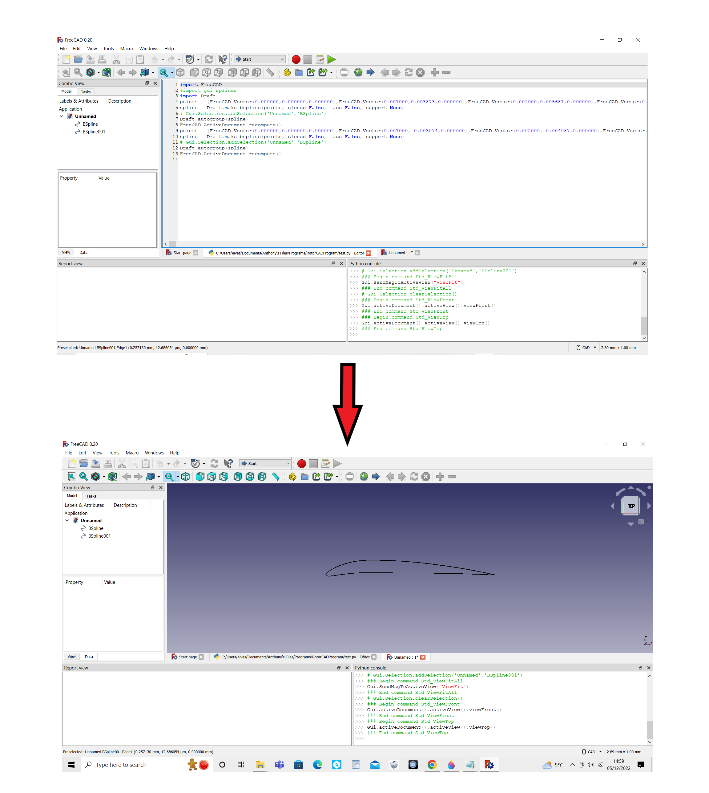Screen dimensions: 709x793
Task: Click Measure distance ruler icon in upper window
Action: coord(270,72)
